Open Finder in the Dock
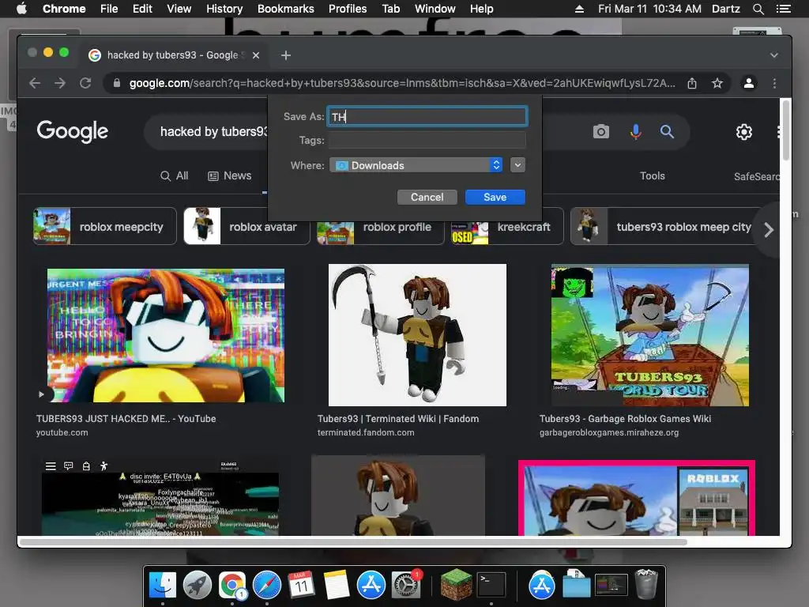Screen dimensions: 809x607 (163, 585)
